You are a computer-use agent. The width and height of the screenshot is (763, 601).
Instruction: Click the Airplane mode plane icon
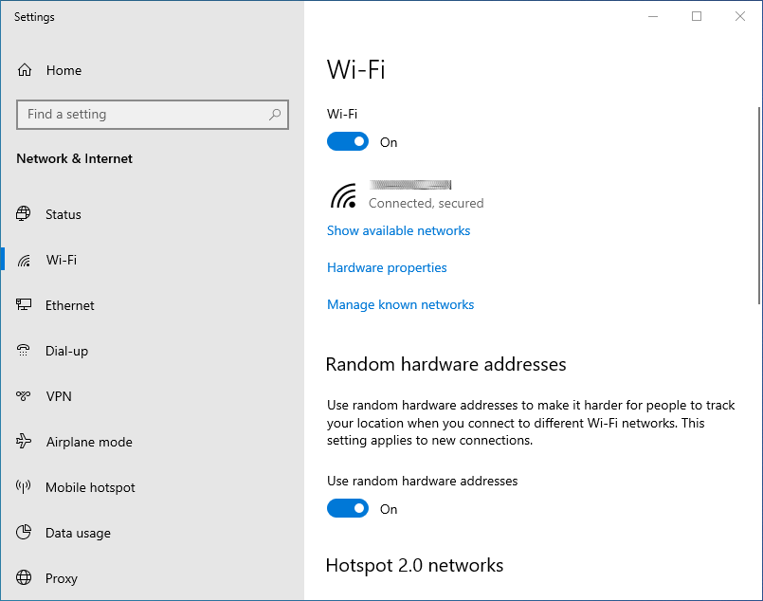click(24, 442)
